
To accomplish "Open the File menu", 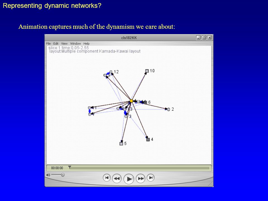I will (48, 44).
